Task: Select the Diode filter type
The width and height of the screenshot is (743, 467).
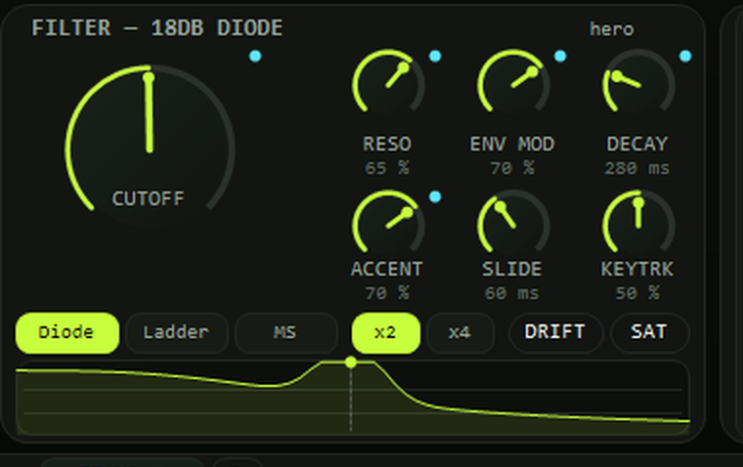Action: (66, 332)
